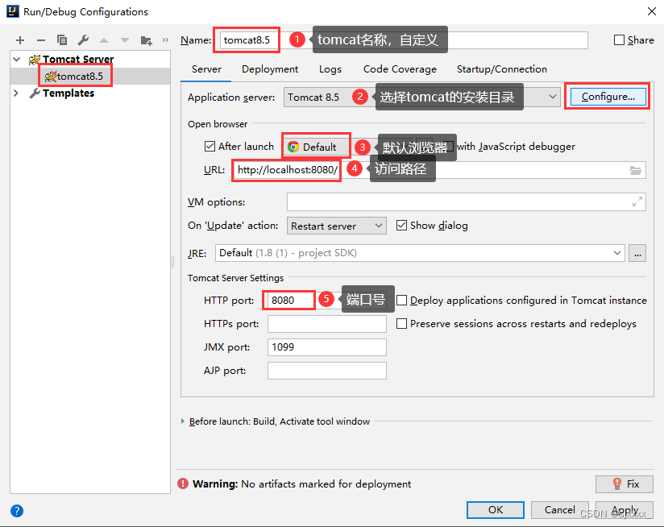
Task: Click the Configure... button
Action: [608, 97]
